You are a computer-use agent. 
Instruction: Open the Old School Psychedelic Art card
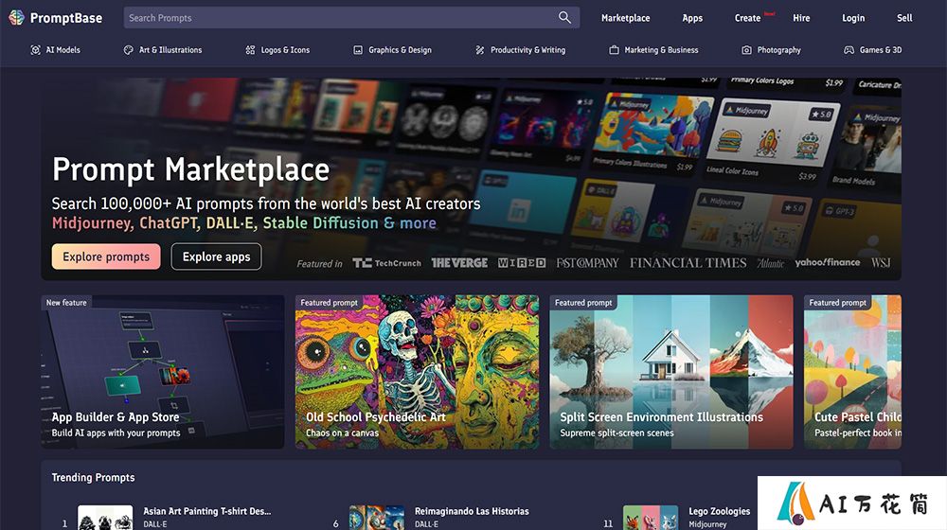[x=417, y=372]
